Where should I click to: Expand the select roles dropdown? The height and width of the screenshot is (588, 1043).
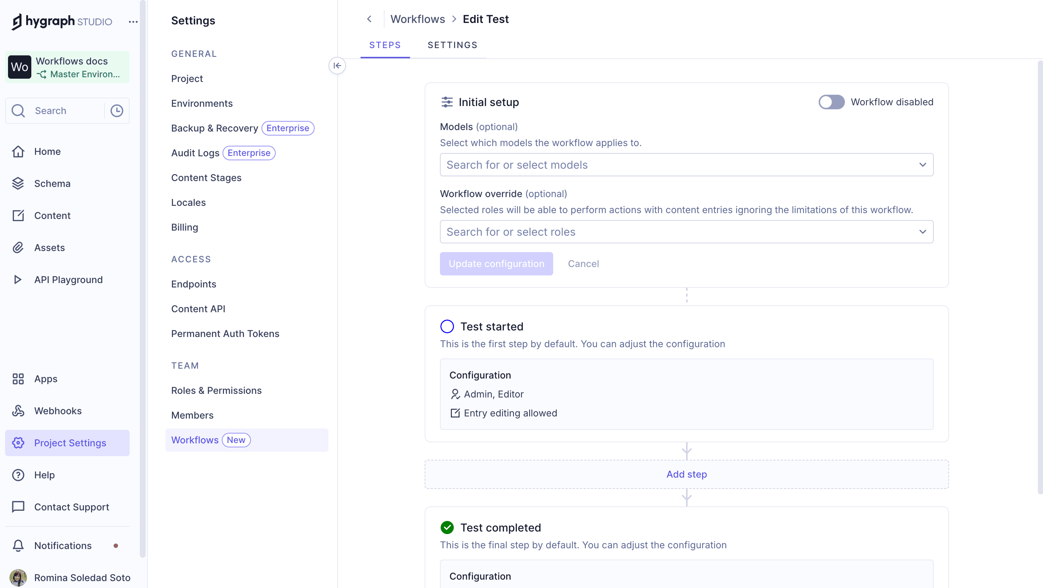click(922, 232)
